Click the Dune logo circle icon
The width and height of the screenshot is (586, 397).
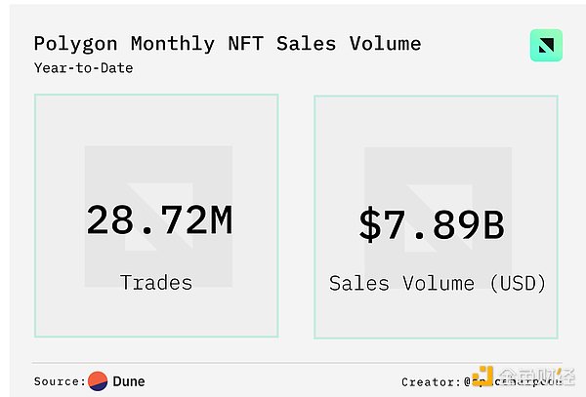98,381
